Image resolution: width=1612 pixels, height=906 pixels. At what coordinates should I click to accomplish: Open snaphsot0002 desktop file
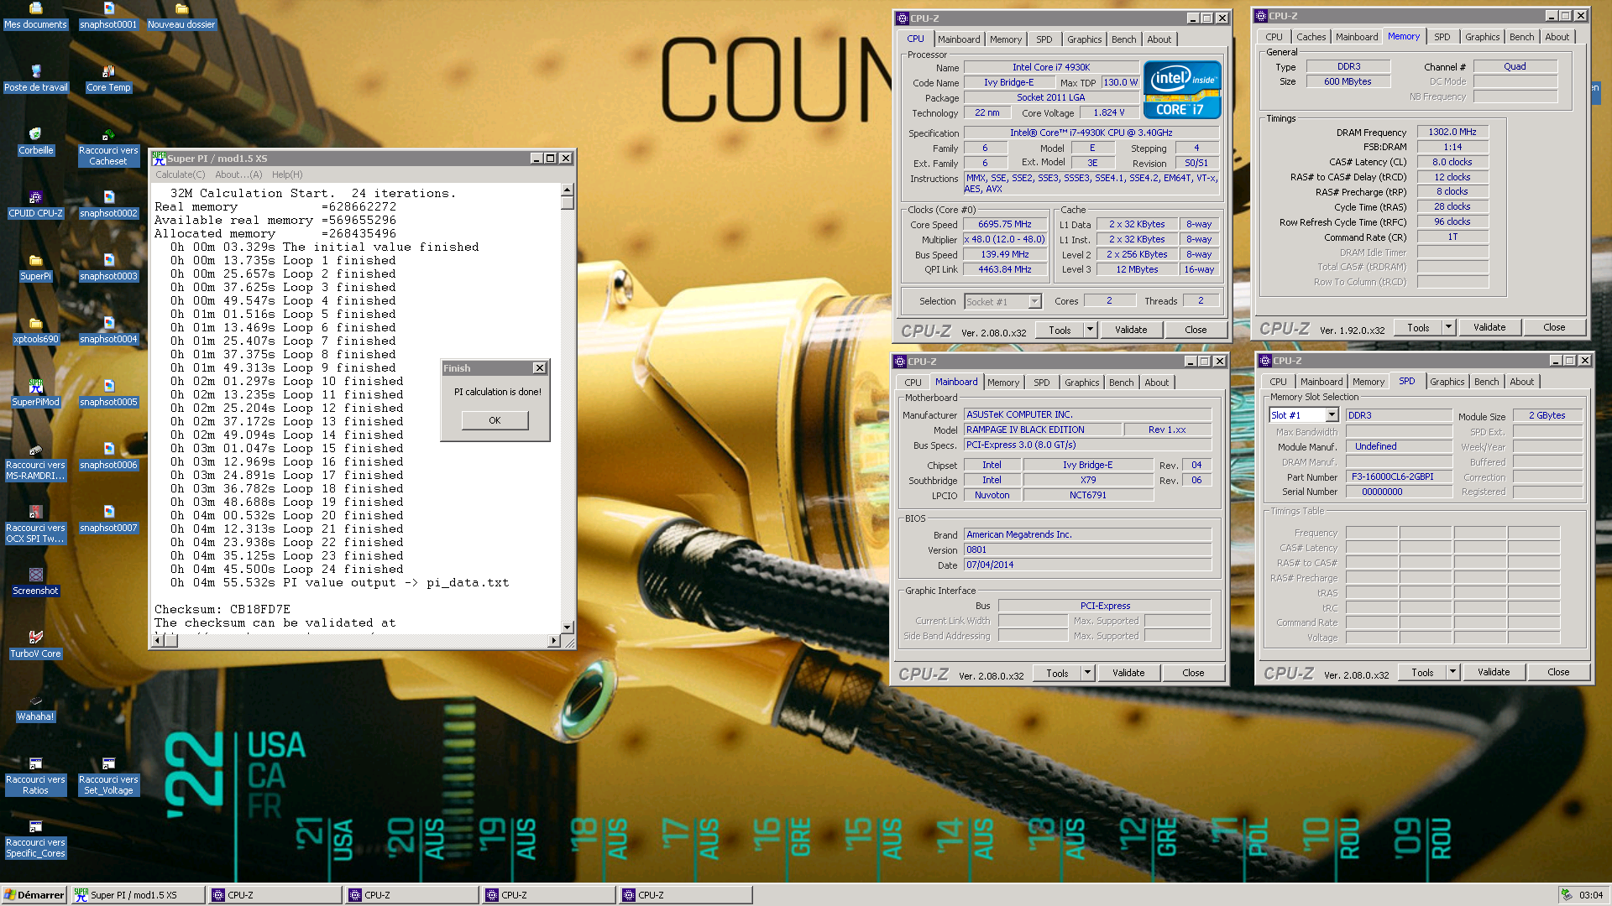tap(108, 205)
